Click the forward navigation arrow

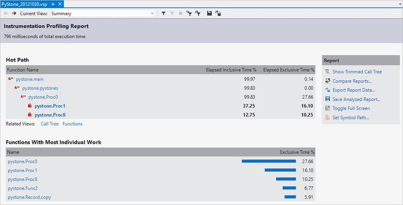14,14
